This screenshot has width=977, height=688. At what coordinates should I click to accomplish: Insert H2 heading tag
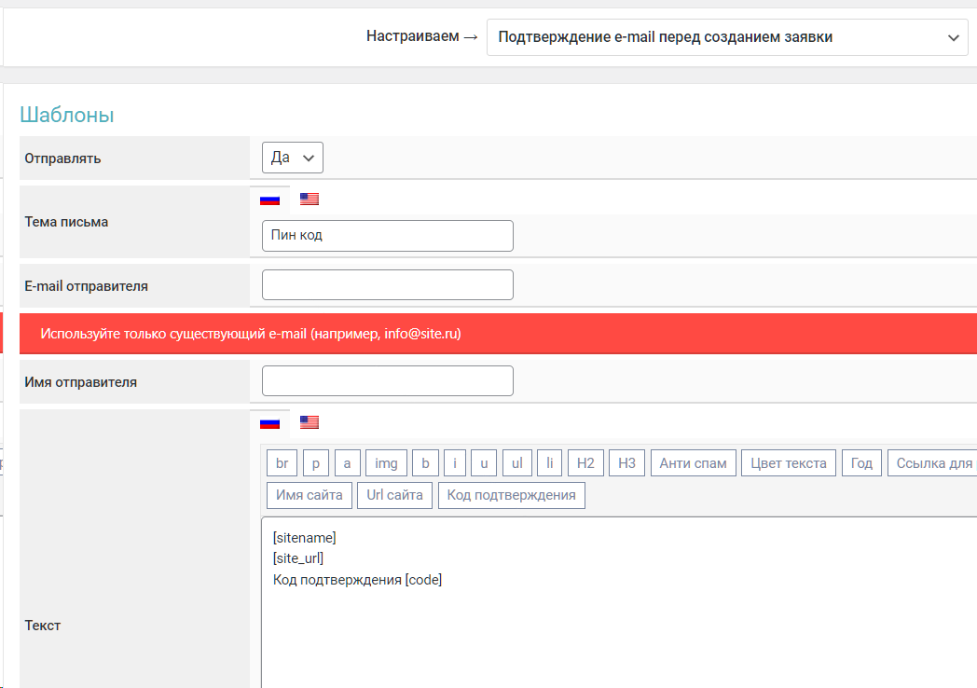point(585,463)
